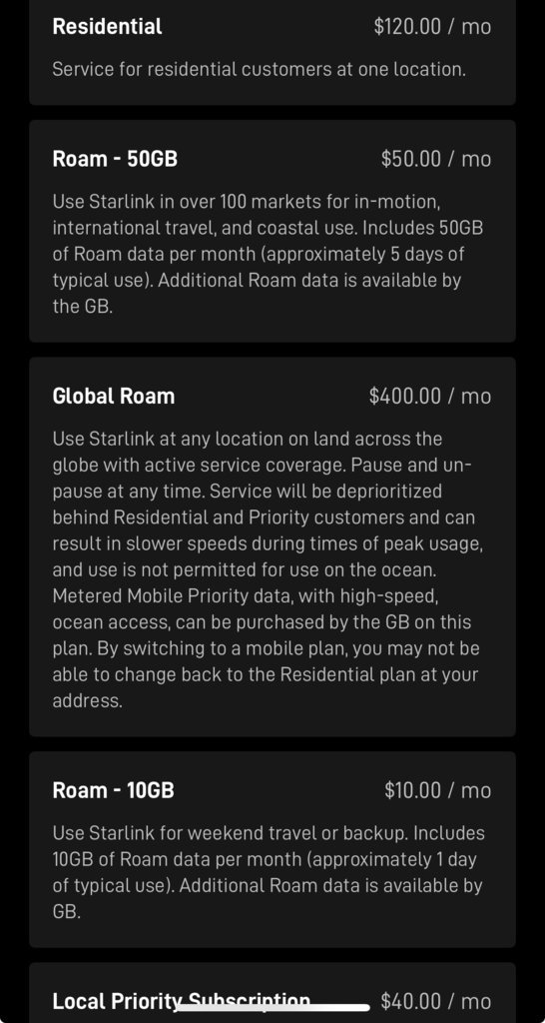The width and height of the screenshot is (545, 1023).
Task: Tap the $10.00 / mo price label
Action: click(x=437, y=791)
